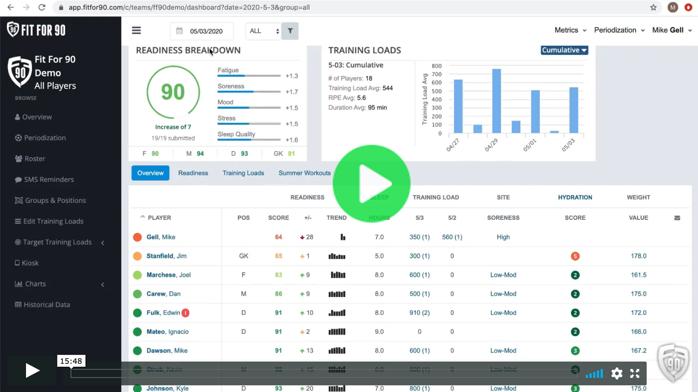Open Kiosk in sidebar
This screenshot has width=698, height=392.
coord(26,263)
